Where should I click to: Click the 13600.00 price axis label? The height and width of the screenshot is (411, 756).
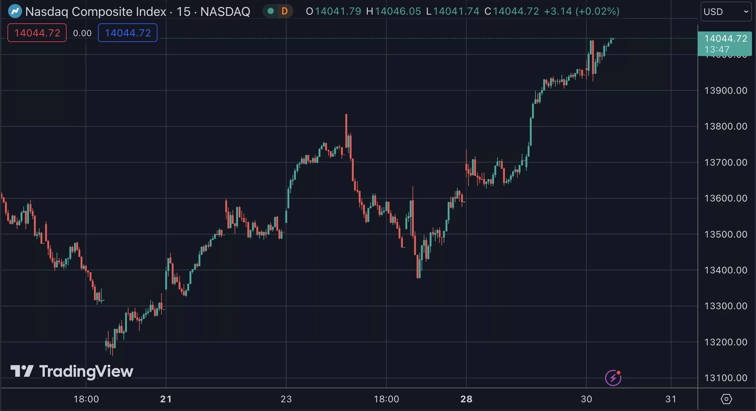(726, 198)
